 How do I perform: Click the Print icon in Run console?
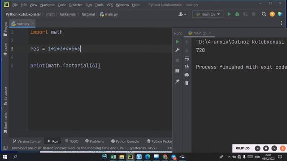[187, 75]
